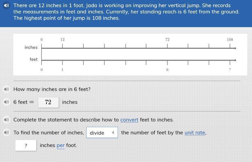Click the 'inches' number line label
Screen dimensions: 252x162
click(x=31, y=47)
